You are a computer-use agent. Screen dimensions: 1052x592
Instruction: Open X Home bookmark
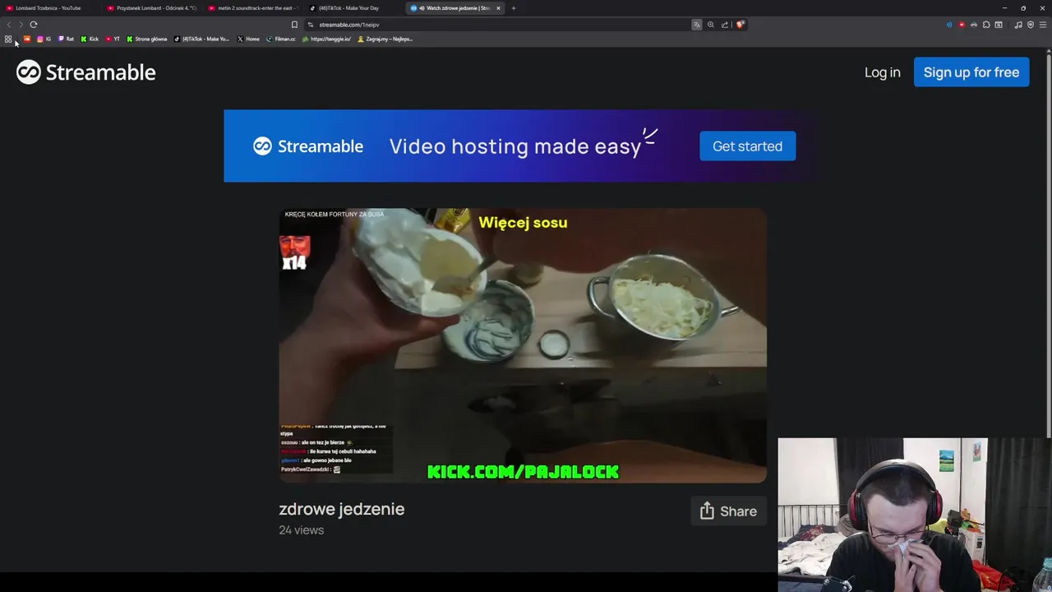coord(248,39)
